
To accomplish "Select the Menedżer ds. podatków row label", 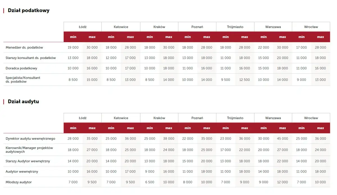I will click(24, 47).
